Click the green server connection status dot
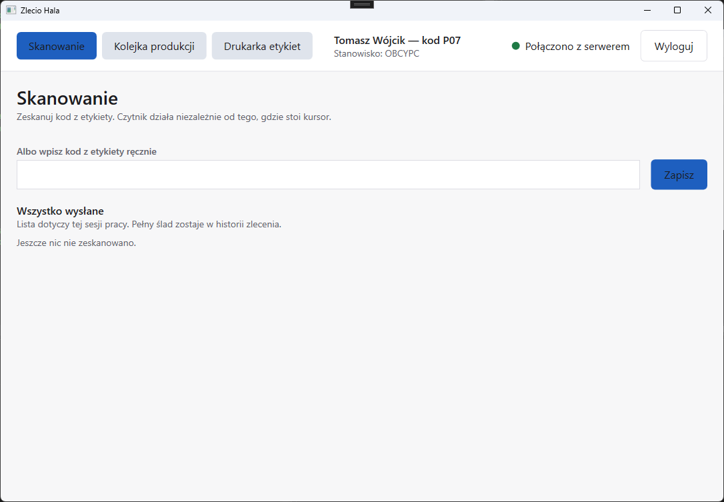 tap(516, 46)
